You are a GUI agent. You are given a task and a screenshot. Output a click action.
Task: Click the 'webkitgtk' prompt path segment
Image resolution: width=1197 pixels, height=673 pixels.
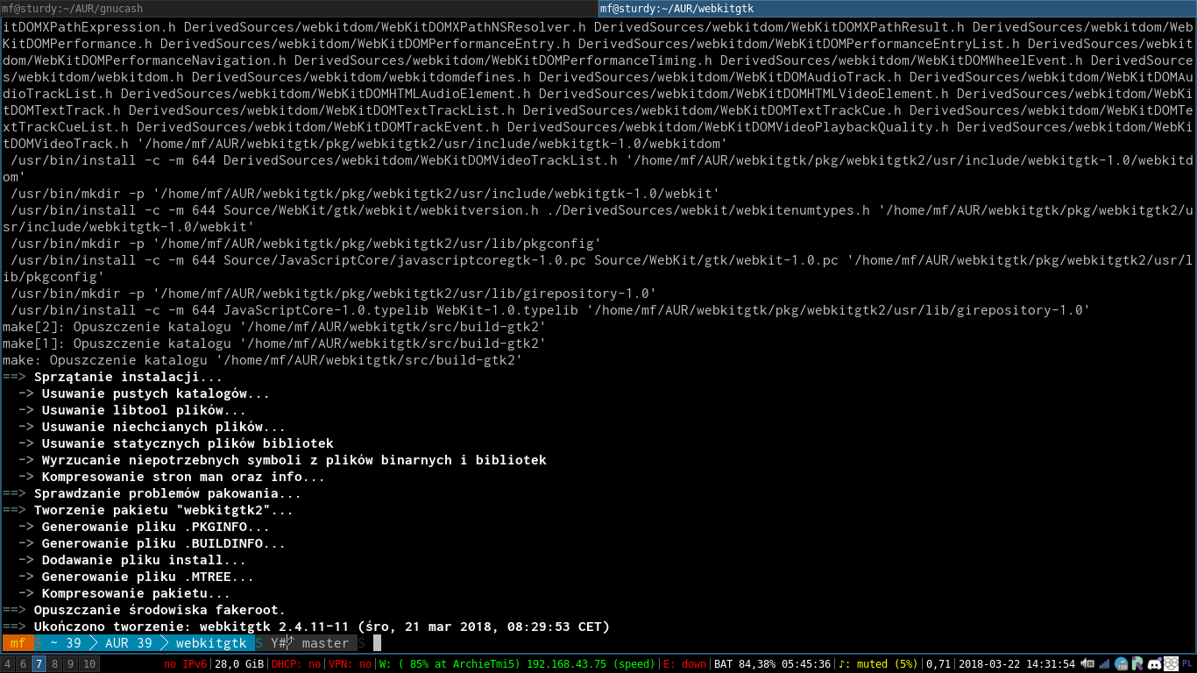pyautogui.click(x=211, y=643)
